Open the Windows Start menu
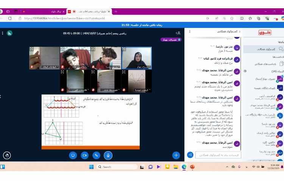 click(92, 167)
